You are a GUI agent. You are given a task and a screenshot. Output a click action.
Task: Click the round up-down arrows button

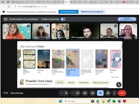119,85
